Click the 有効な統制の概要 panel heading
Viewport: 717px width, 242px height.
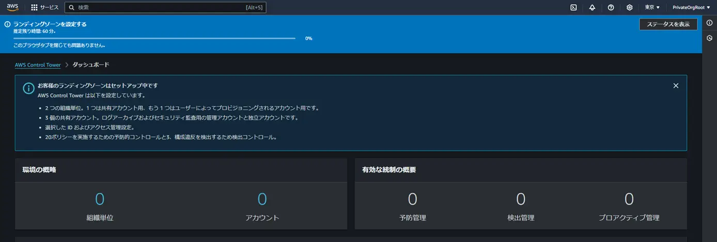point(389,170)
